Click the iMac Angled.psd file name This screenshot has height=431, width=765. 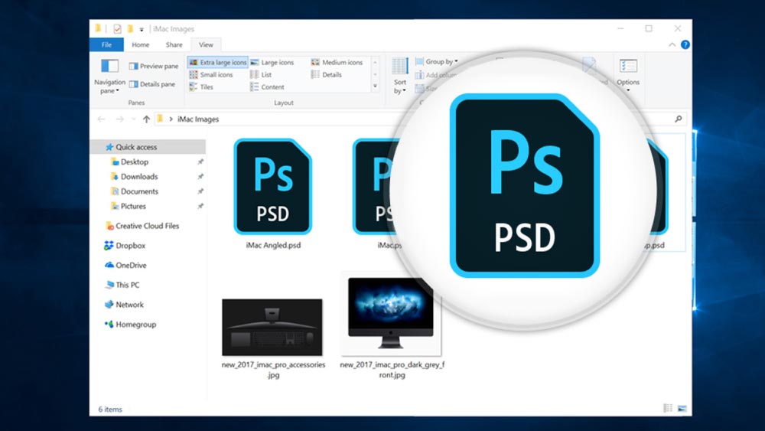pos(273,245)
